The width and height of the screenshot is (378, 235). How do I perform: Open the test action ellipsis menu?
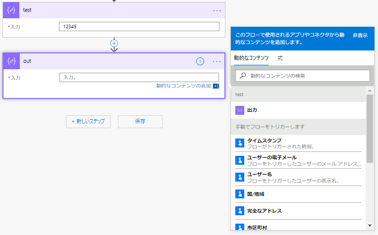(217, 10)
